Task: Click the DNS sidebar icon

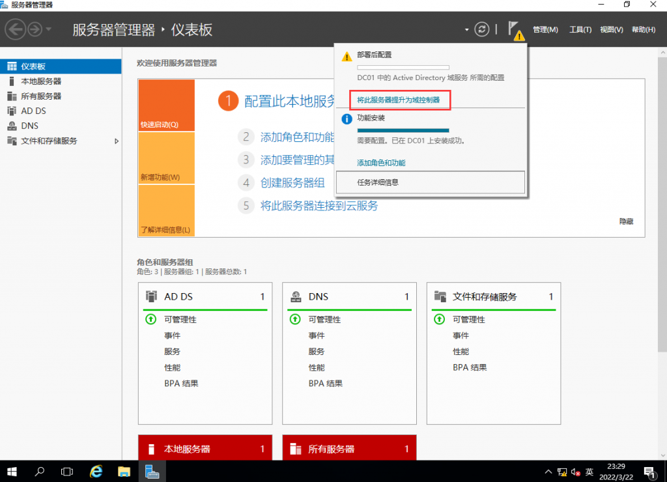Action: tap(12, 126)
